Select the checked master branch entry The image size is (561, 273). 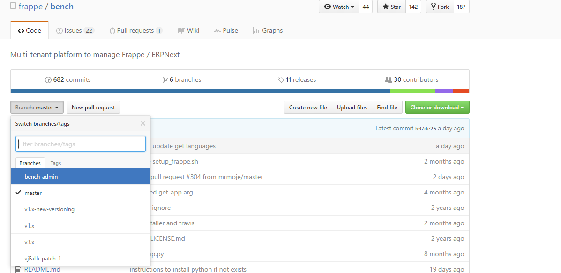point(81,193)
